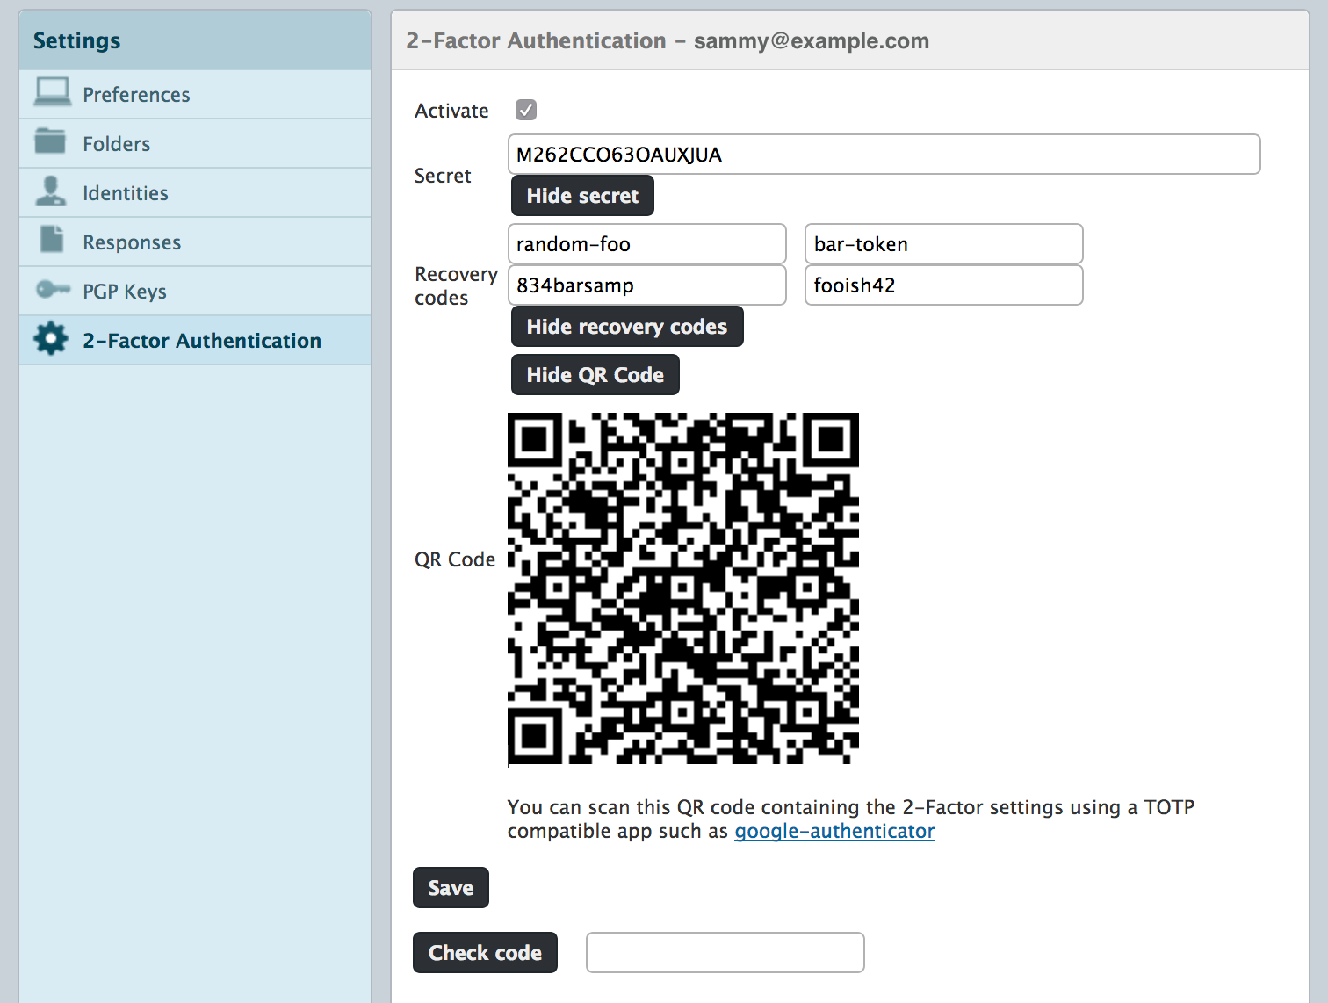Select PGP Keys in the sidebar

tap(195, 292)
